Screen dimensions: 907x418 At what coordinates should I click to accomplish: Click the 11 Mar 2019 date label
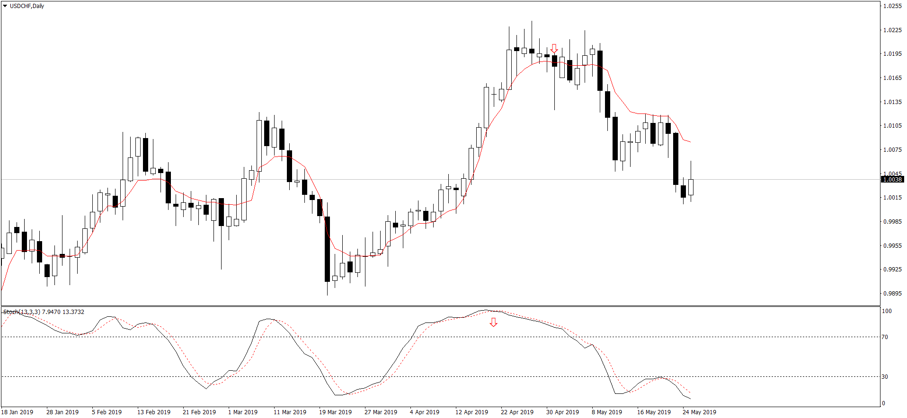[x=290, y=412]
